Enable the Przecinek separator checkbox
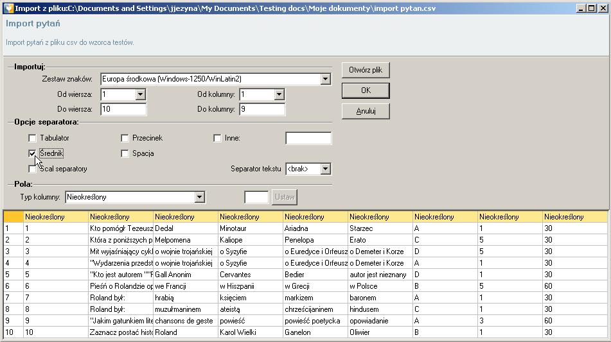 coord(125,138)
